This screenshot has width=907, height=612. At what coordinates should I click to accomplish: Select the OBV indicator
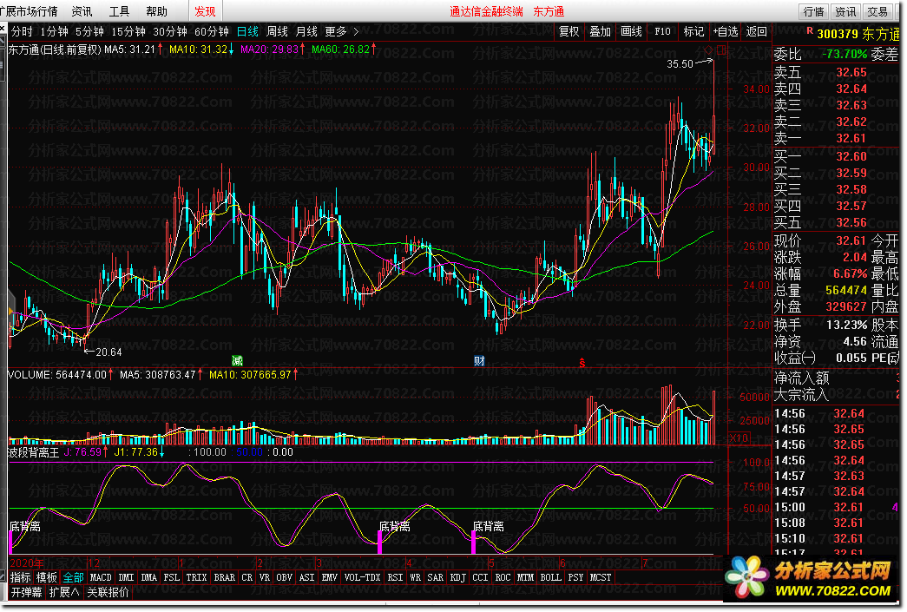point(284,577)
